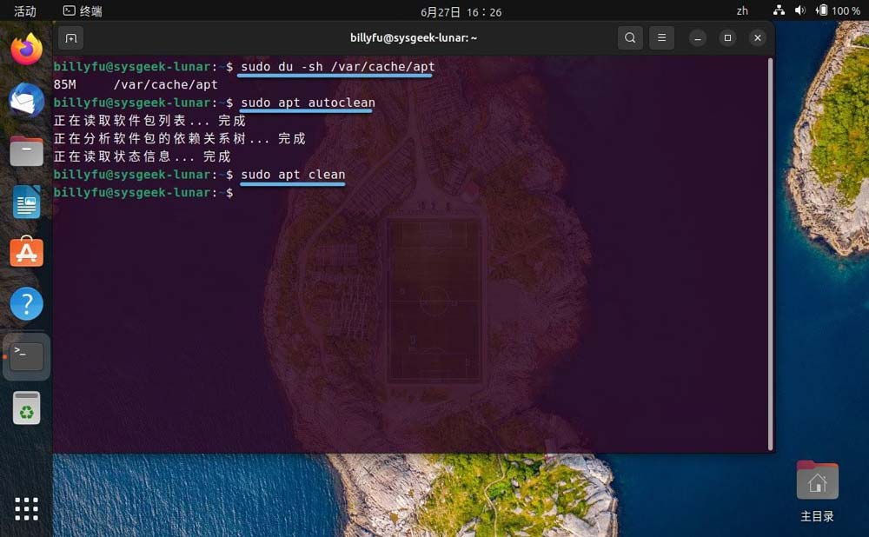Launch Firefox from the dock
Image resolution: width=869 pixels, height=537 pixels.
click(x=27, y=50)
